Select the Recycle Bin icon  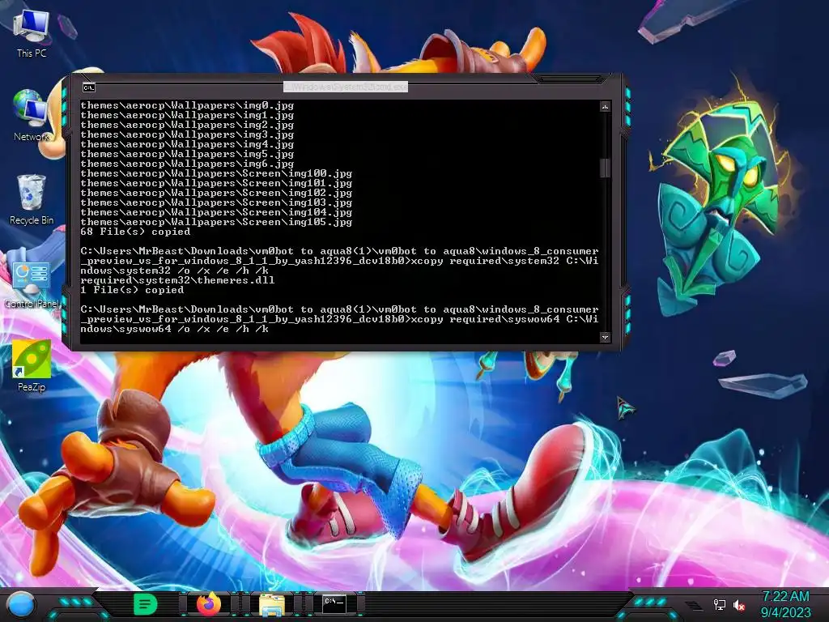tap(32, 199)
